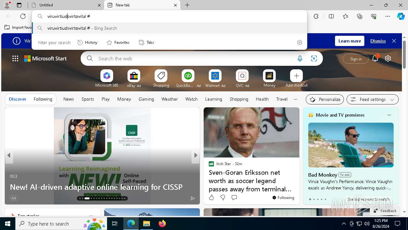
Task: Open the Gaming category
Action: coord(146,99)
